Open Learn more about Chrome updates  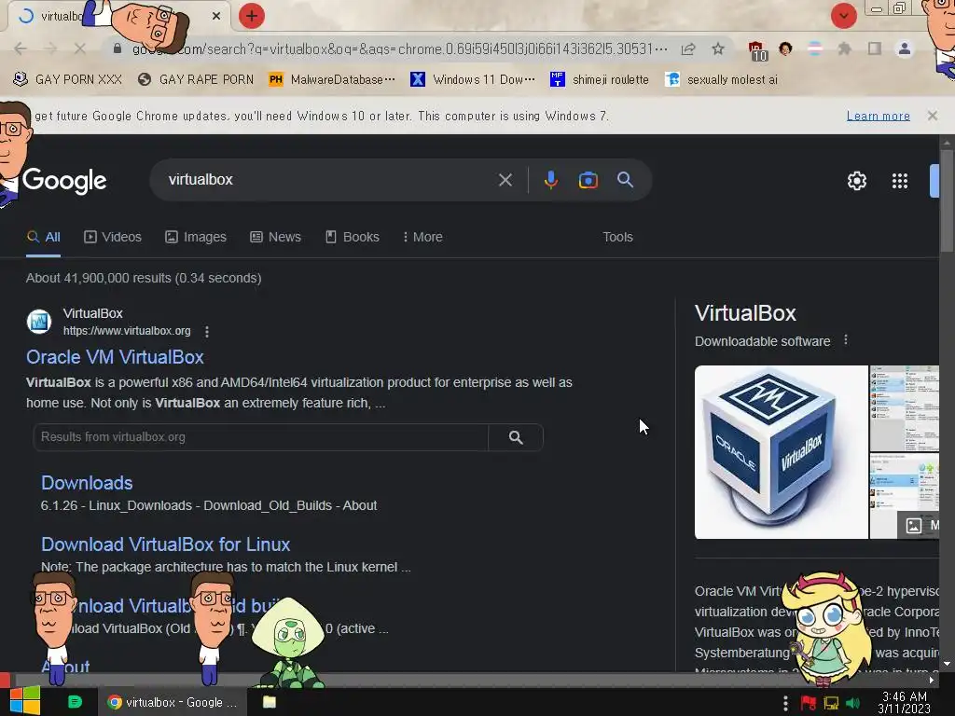(878, 116)
